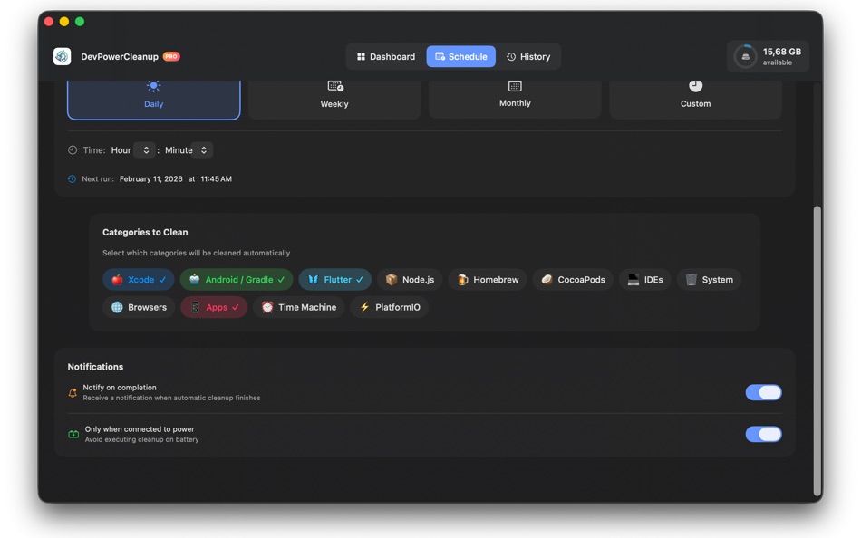This screenshot has height=538, width=861.
Task: Deselect the Apps category chip
Action: pyautogui.click(x=214, y=307)
